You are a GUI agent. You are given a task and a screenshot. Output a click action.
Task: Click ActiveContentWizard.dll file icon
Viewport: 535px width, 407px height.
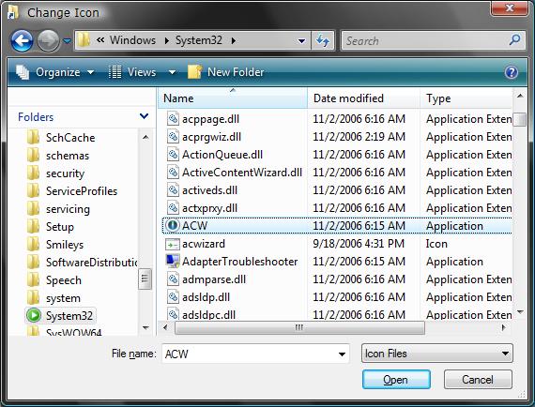173,173
